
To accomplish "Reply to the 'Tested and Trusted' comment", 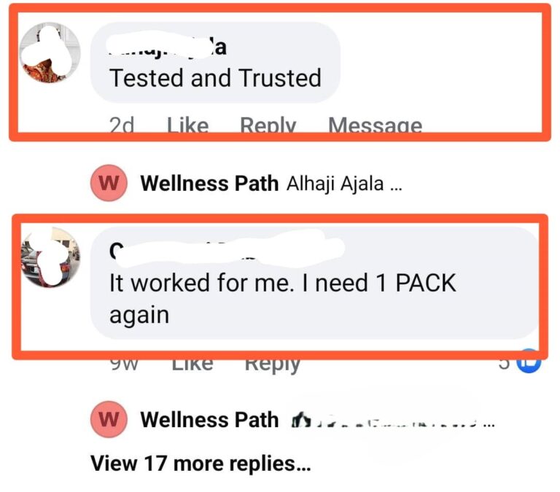I will pos(268,125).
